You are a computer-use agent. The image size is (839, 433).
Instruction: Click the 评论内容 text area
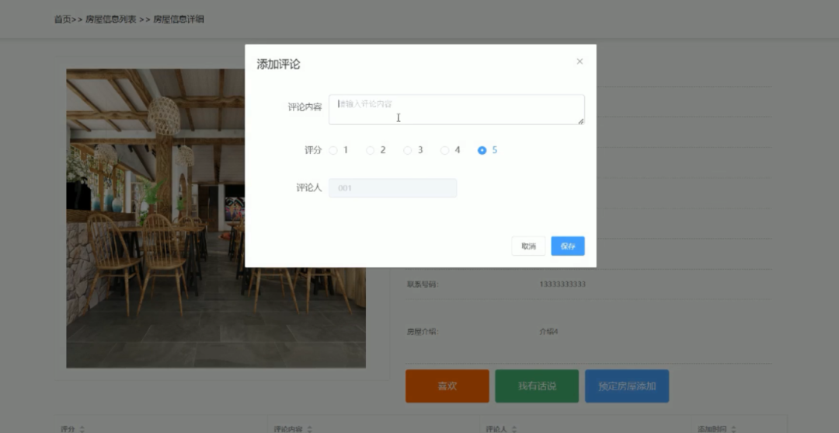[457, 110]
